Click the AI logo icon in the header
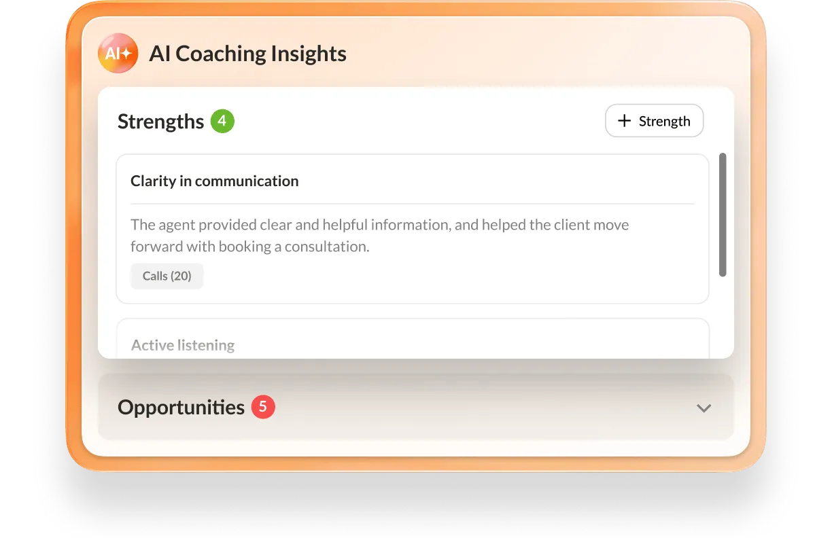 (118, 52)
